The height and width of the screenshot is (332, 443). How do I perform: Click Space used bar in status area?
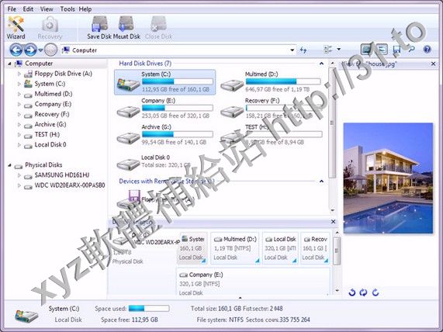click(149, 308)
